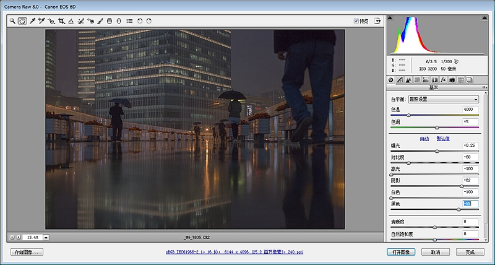Click the 自然饱和度 vibrance value field
The width and height of the screenshot is (495, 265).
pos(470,234)
